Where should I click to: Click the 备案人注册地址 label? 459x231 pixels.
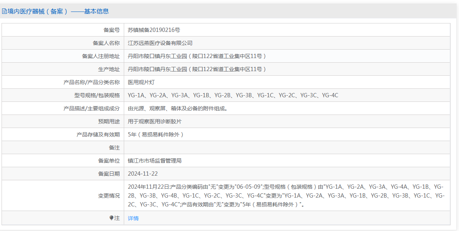tap(101, 56)
